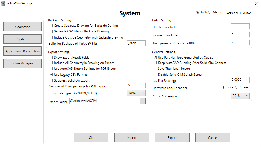Click the Ignore Color Index field
Viewport: 261px width, 147px height.
click(x=240, y=34)
